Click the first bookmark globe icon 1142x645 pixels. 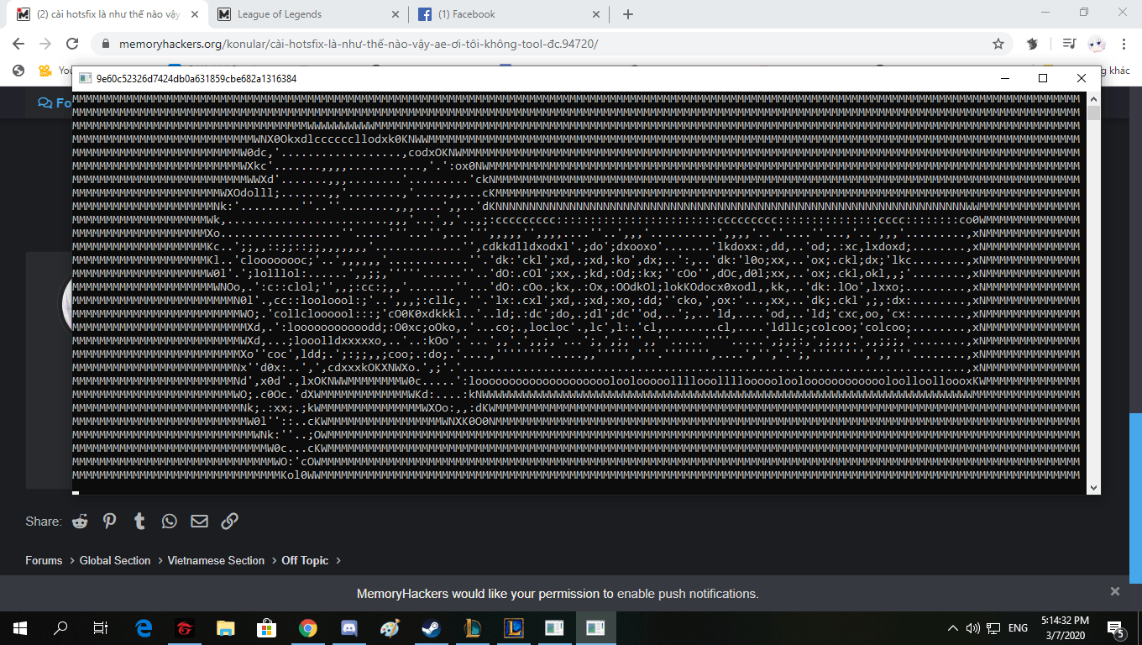pyautogui.click(x=18, y=71)
